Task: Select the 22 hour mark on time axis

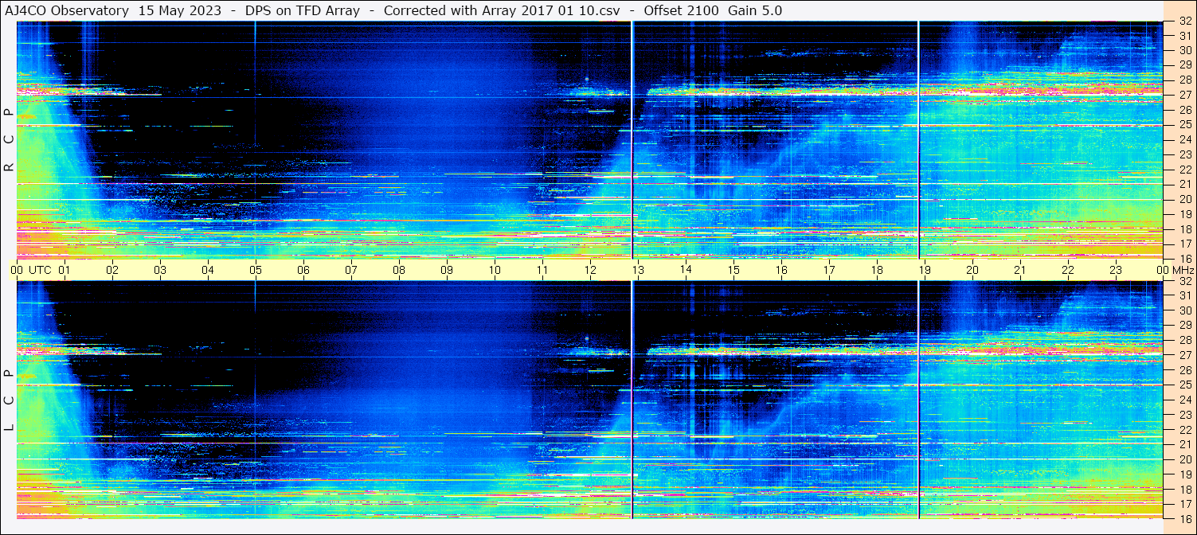Action: coord(1068,270)
